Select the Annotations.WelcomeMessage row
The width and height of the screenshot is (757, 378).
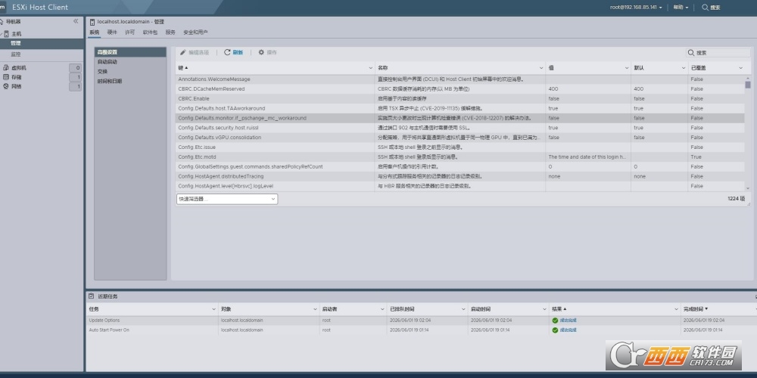click(x=460, y=79)
